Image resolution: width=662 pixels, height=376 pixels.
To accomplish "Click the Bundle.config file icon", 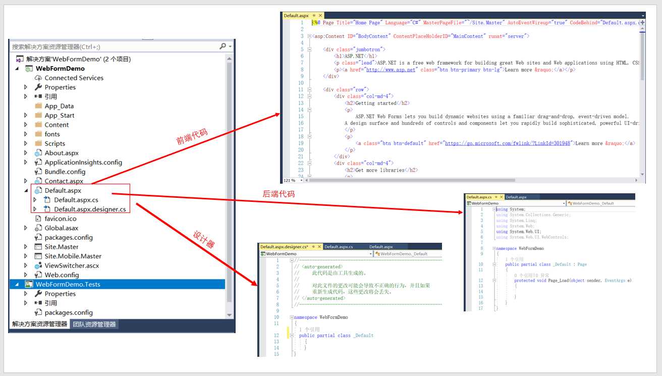I will tap(38, 172).
